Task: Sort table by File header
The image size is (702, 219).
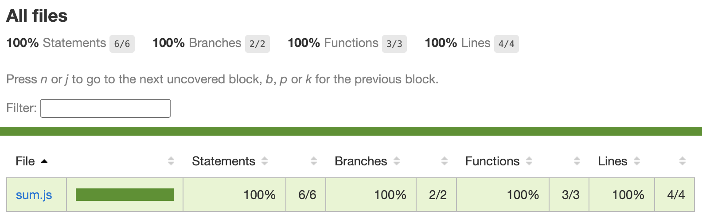Action: (25, 161)
